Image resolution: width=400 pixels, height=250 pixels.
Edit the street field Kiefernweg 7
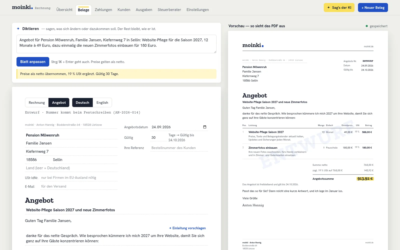71,151
